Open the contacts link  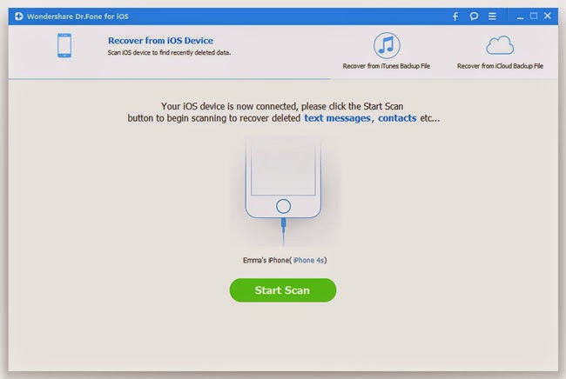(397, 118)
